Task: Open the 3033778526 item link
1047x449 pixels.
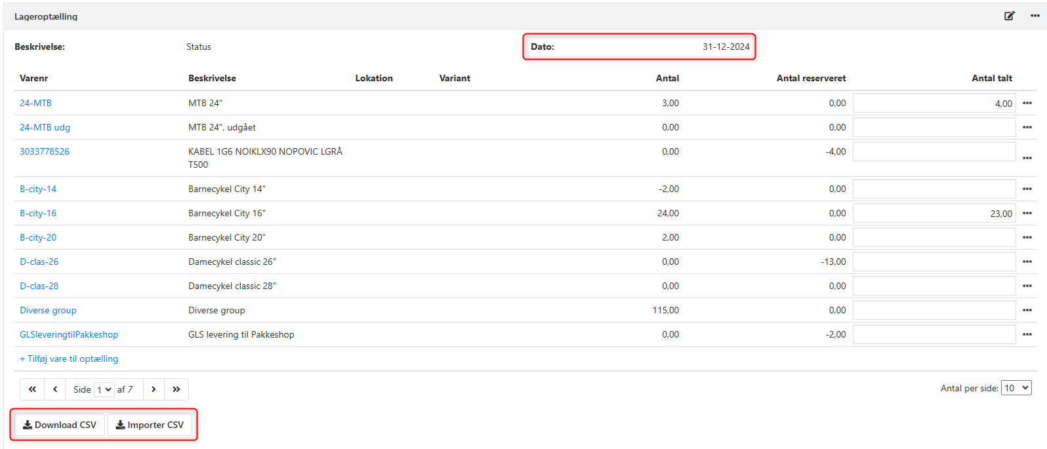Action: click(x=45, y=151)
